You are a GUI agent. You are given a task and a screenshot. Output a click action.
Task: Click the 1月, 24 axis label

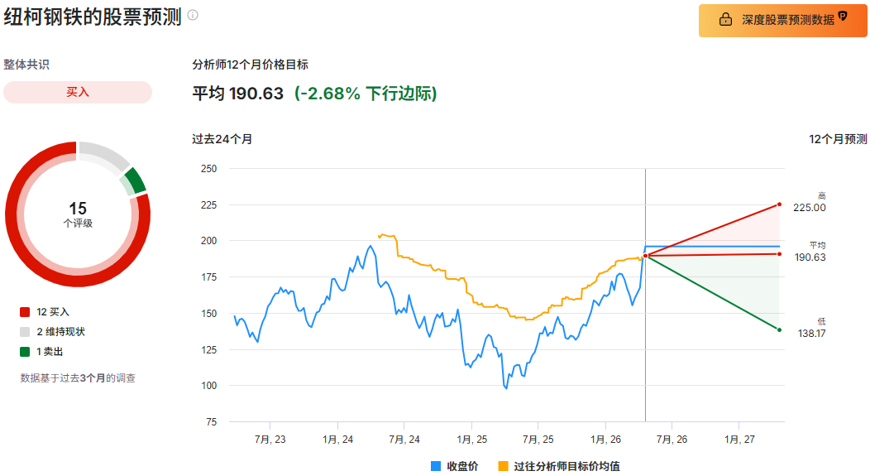coord(338,440)
